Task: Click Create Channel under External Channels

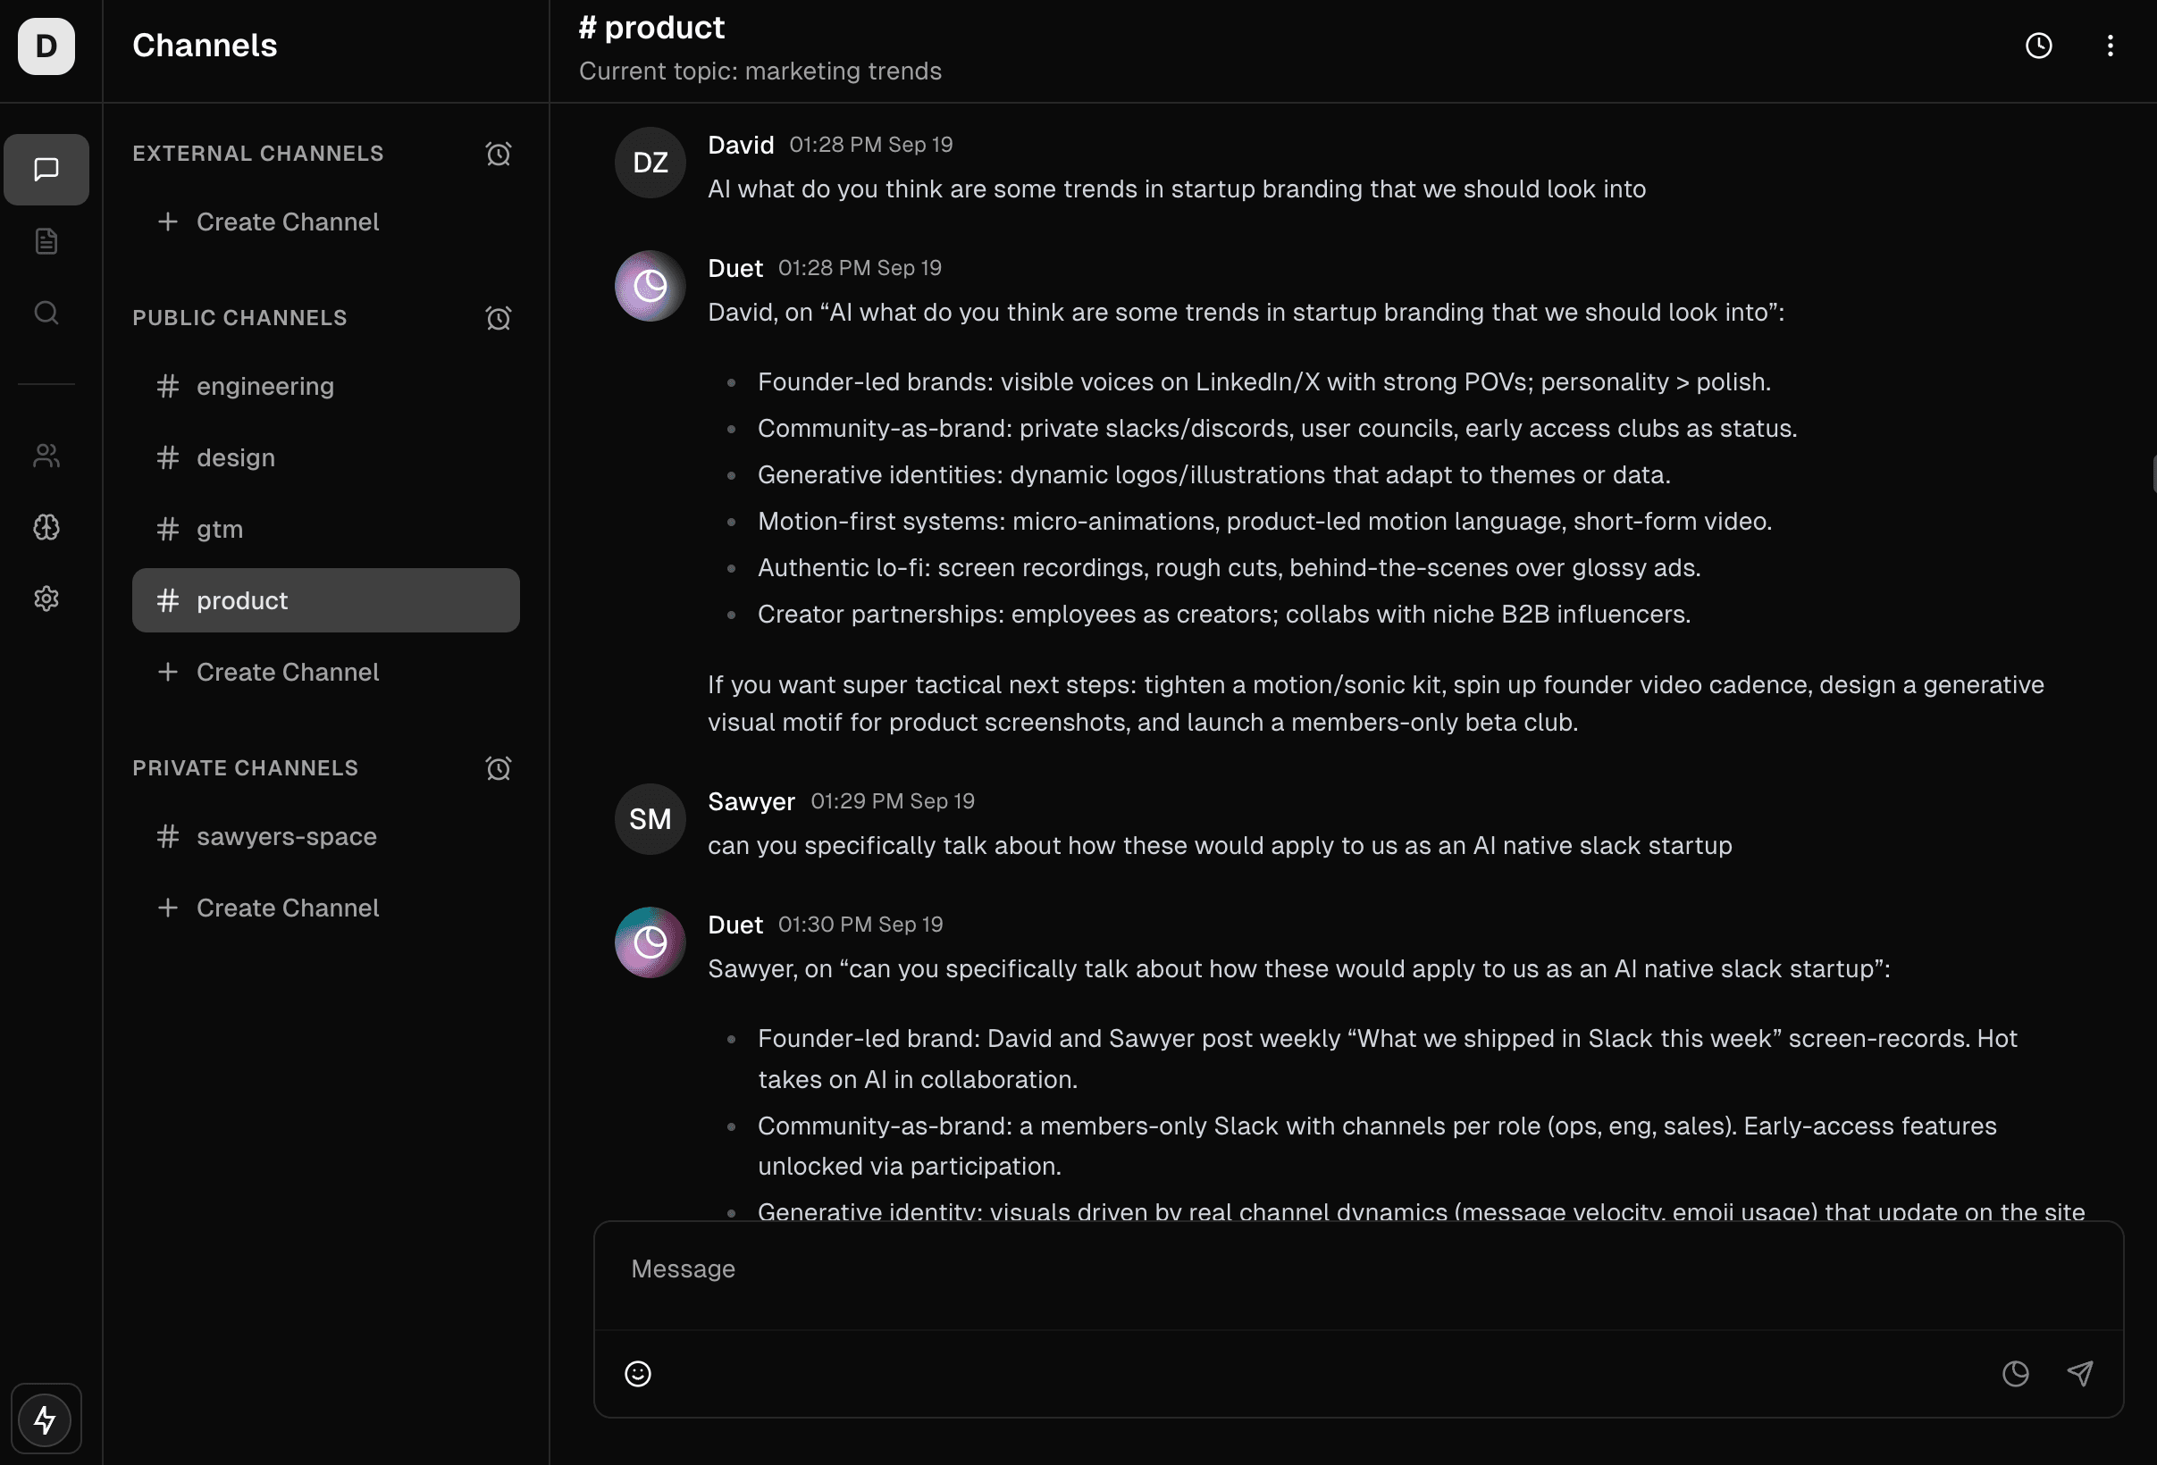Action: [x=287, y=222]
